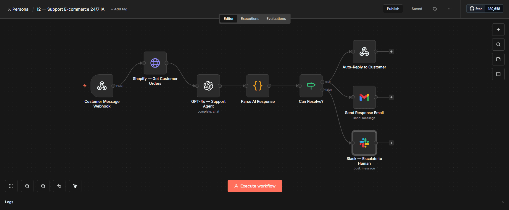
Task: Open the Auto-Reply to Customer node
Action: pyautogui.click(x=364, y=52)
